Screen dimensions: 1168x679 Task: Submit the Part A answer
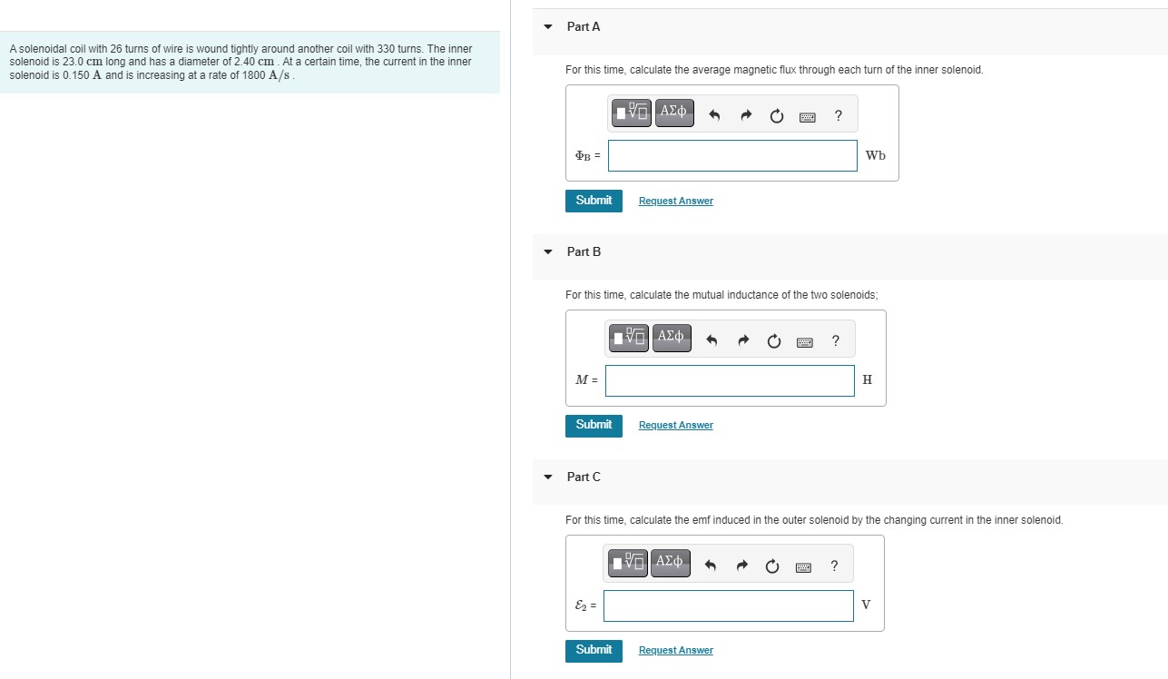(x=594, y=201)
